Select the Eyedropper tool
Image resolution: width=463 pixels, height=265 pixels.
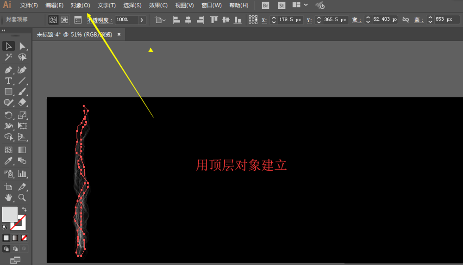coord(8,161)
